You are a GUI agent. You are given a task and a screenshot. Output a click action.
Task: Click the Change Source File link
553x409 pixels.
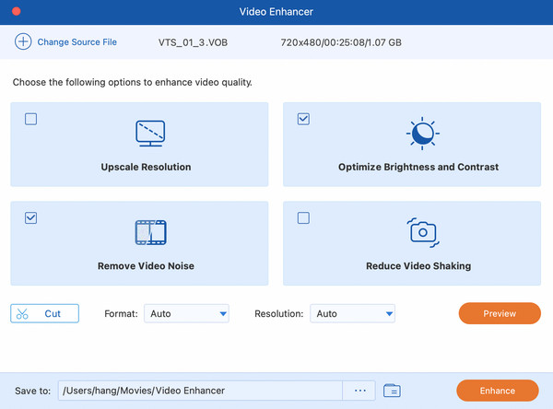(77, 42)
